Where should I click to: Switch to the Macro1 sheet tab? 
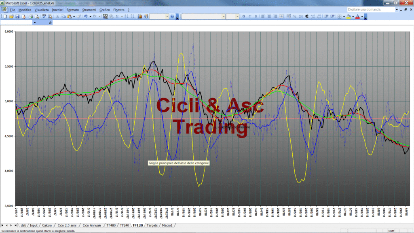pos(167,225)
